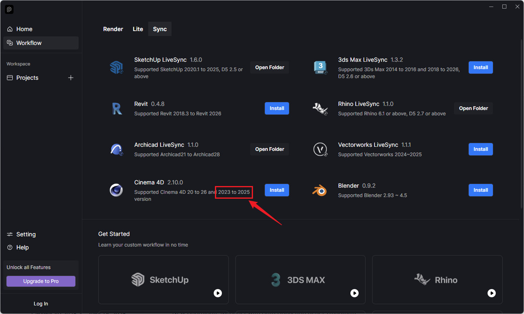The image size is (524, 314).
Task: Open the SketchUp tutorial thumbnail
Action: [163, 280]
